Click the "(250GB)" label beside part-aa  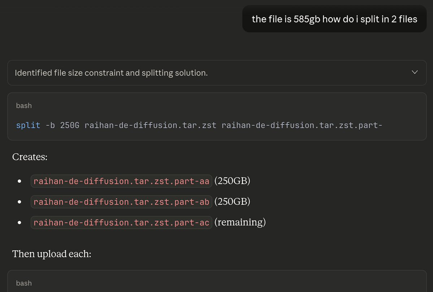232,181
